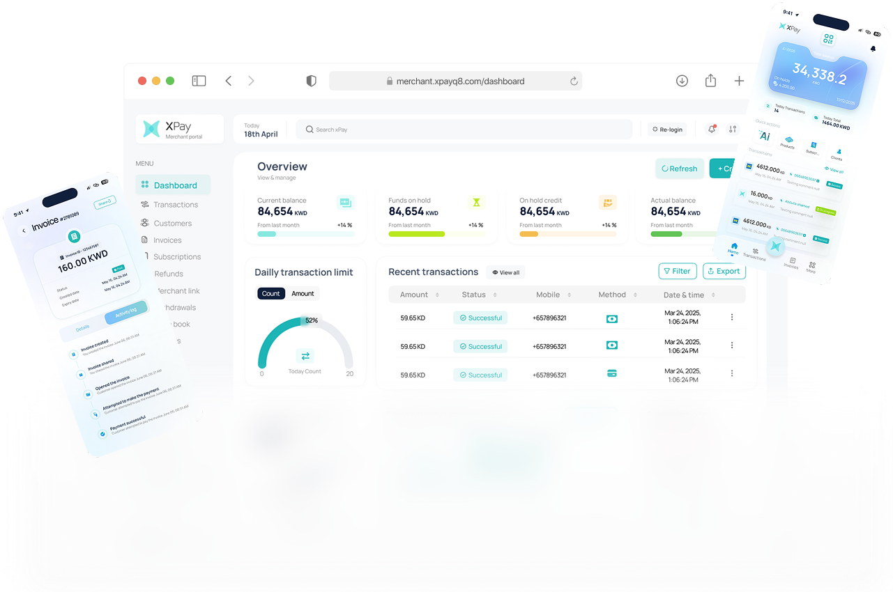The height and width of the screenshot is (592, 893).
Task: Tap Home tab on right phone
Action: tap(733, 249)
